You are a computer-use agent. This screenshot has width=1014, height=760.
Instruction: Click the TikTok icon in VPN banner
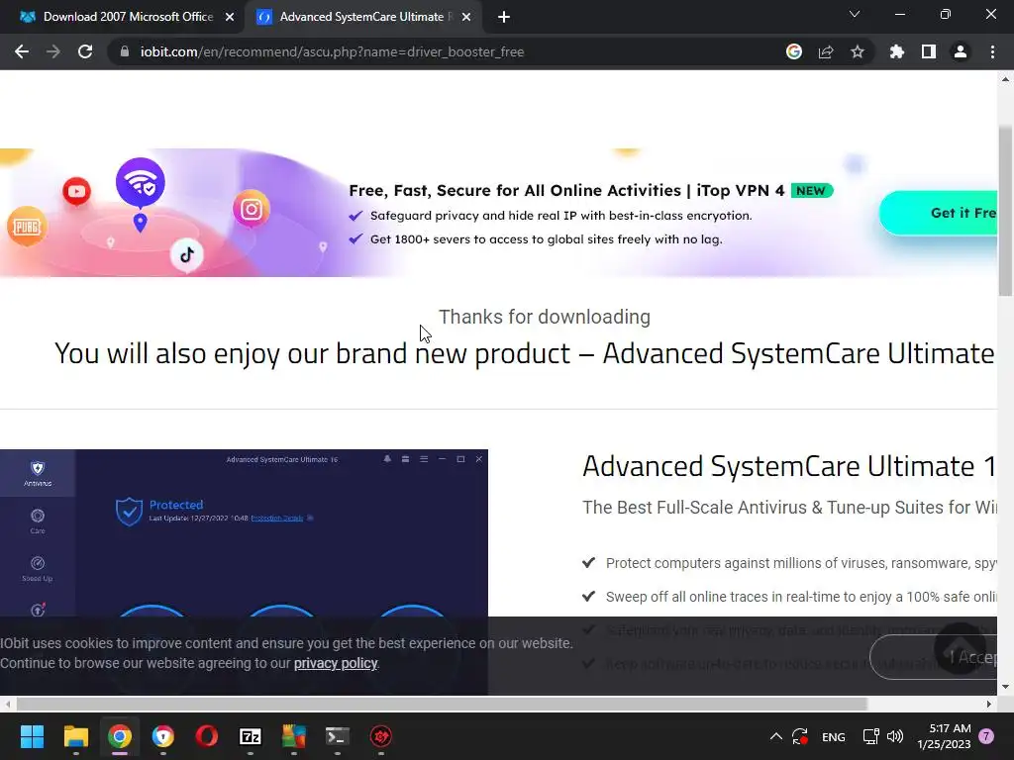[187, 254]
